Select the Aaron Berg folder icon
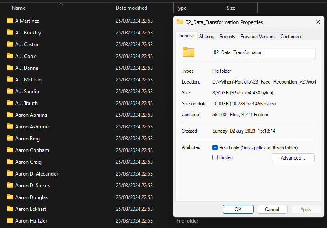 (10, 138)
